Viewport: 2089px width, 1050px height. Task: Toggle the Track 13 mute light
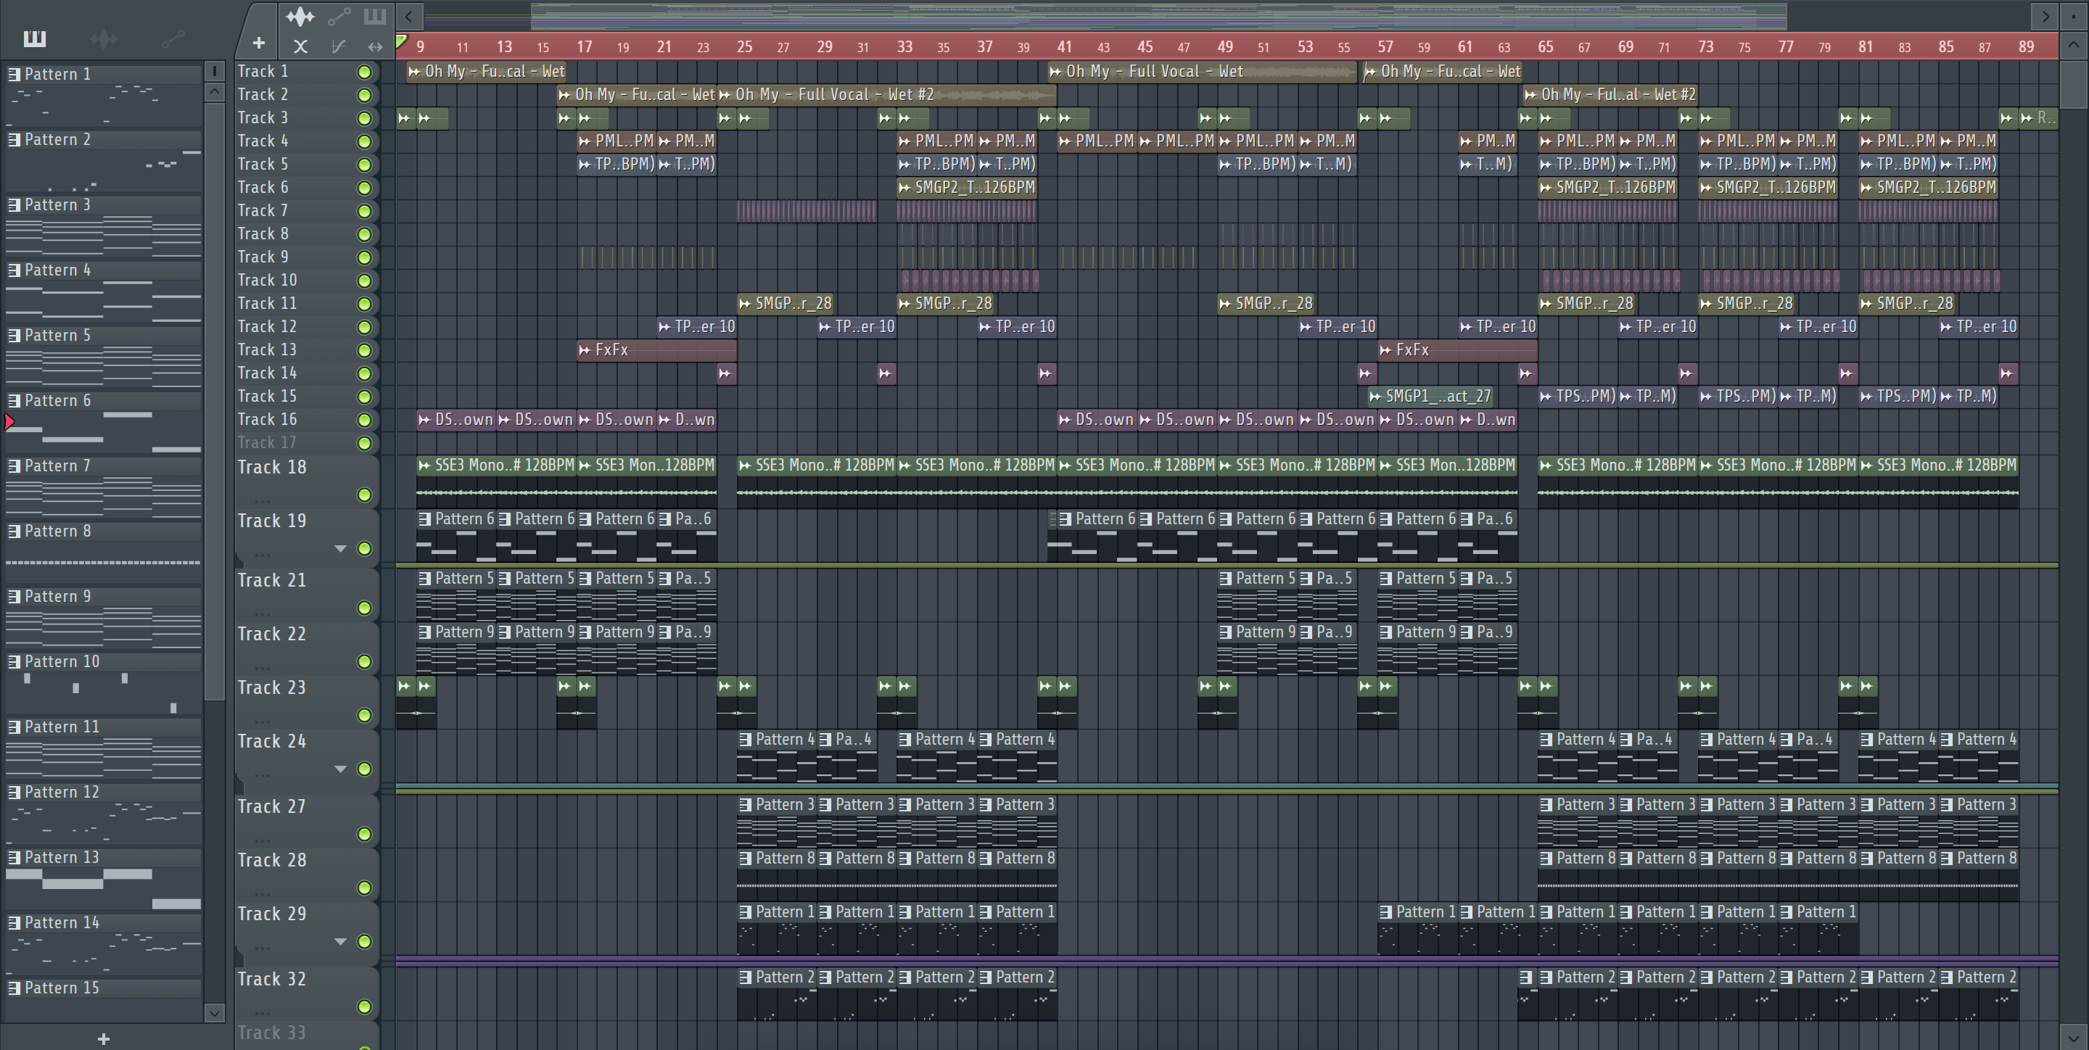365,351
